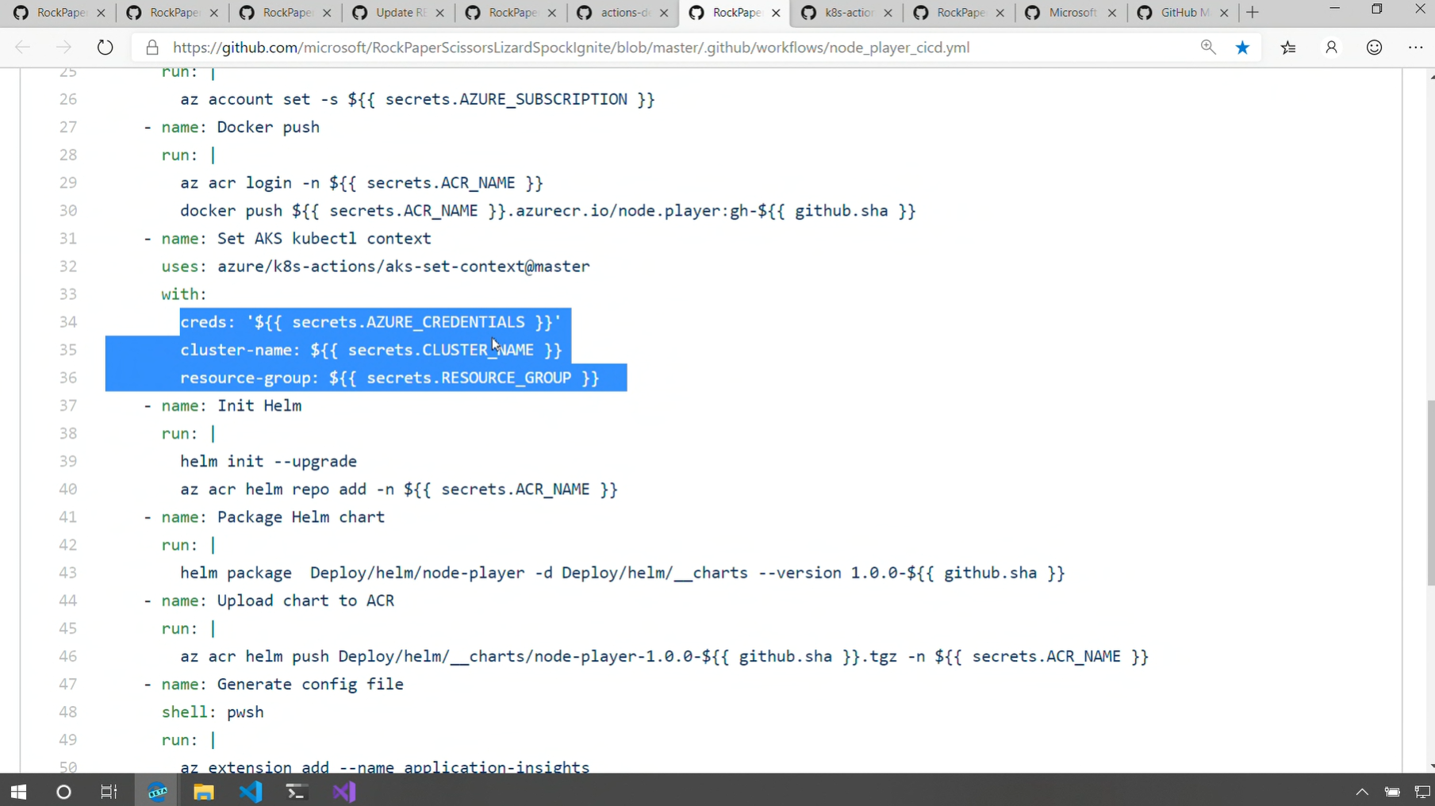Open a new browser tab
1435x806 pixels.
[1253, 13]
